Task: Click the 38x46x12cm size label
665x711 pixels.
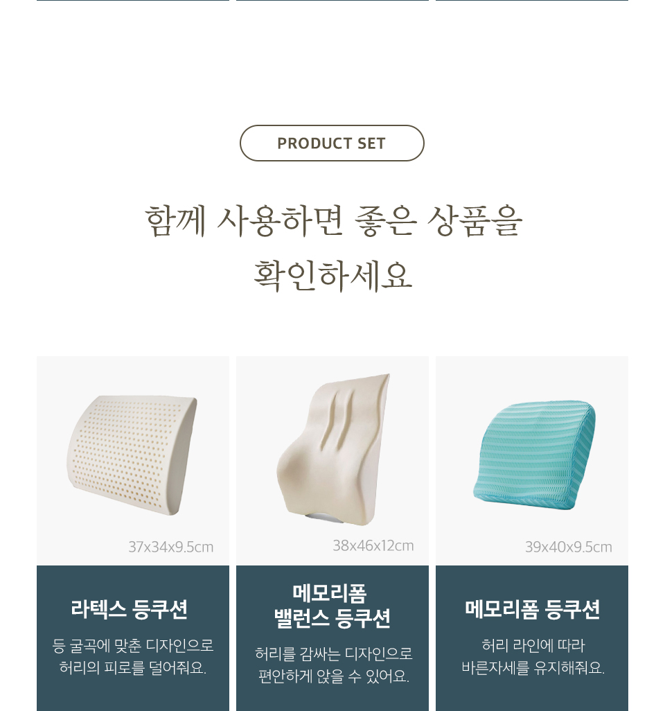Action: tap(373, 545)
